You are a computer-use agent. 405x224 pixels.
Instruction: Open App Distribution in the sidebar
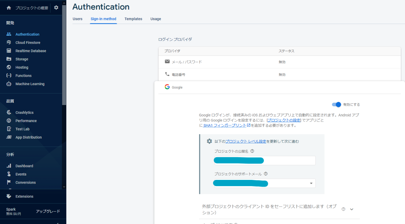[x=28, y=137]
